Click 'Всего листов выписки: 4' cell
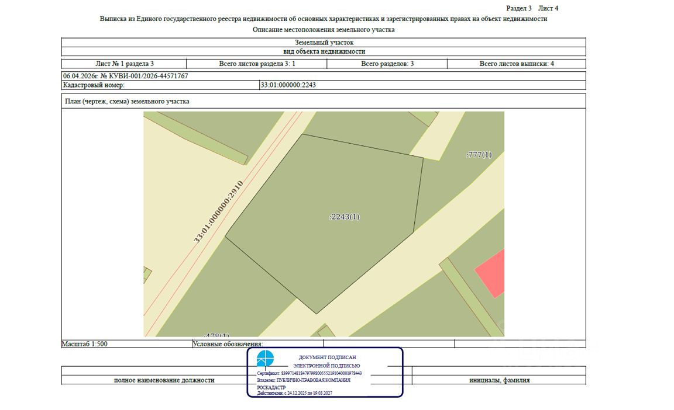674x410 pixels. (517, 64)
